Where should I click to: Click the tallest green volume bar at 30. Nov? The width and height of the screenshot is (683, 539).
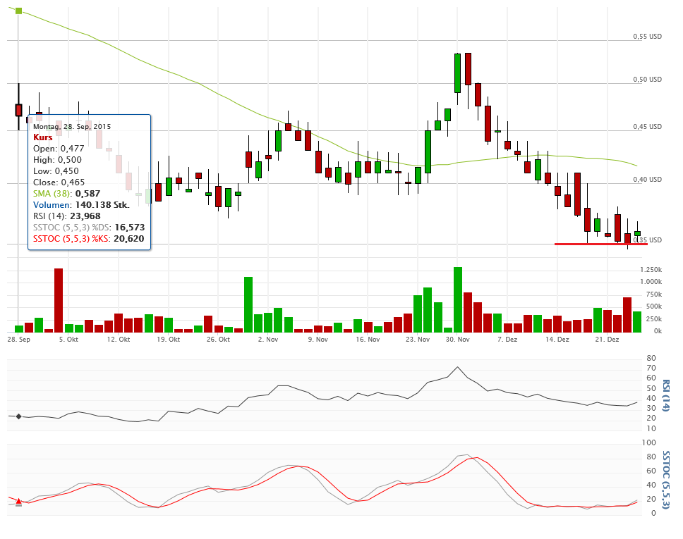point(458,299)
